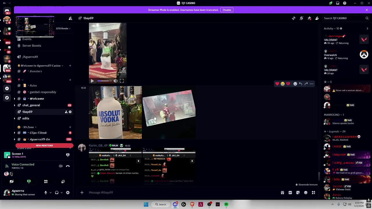Open the gift icon in message bar

pos(282,192)
